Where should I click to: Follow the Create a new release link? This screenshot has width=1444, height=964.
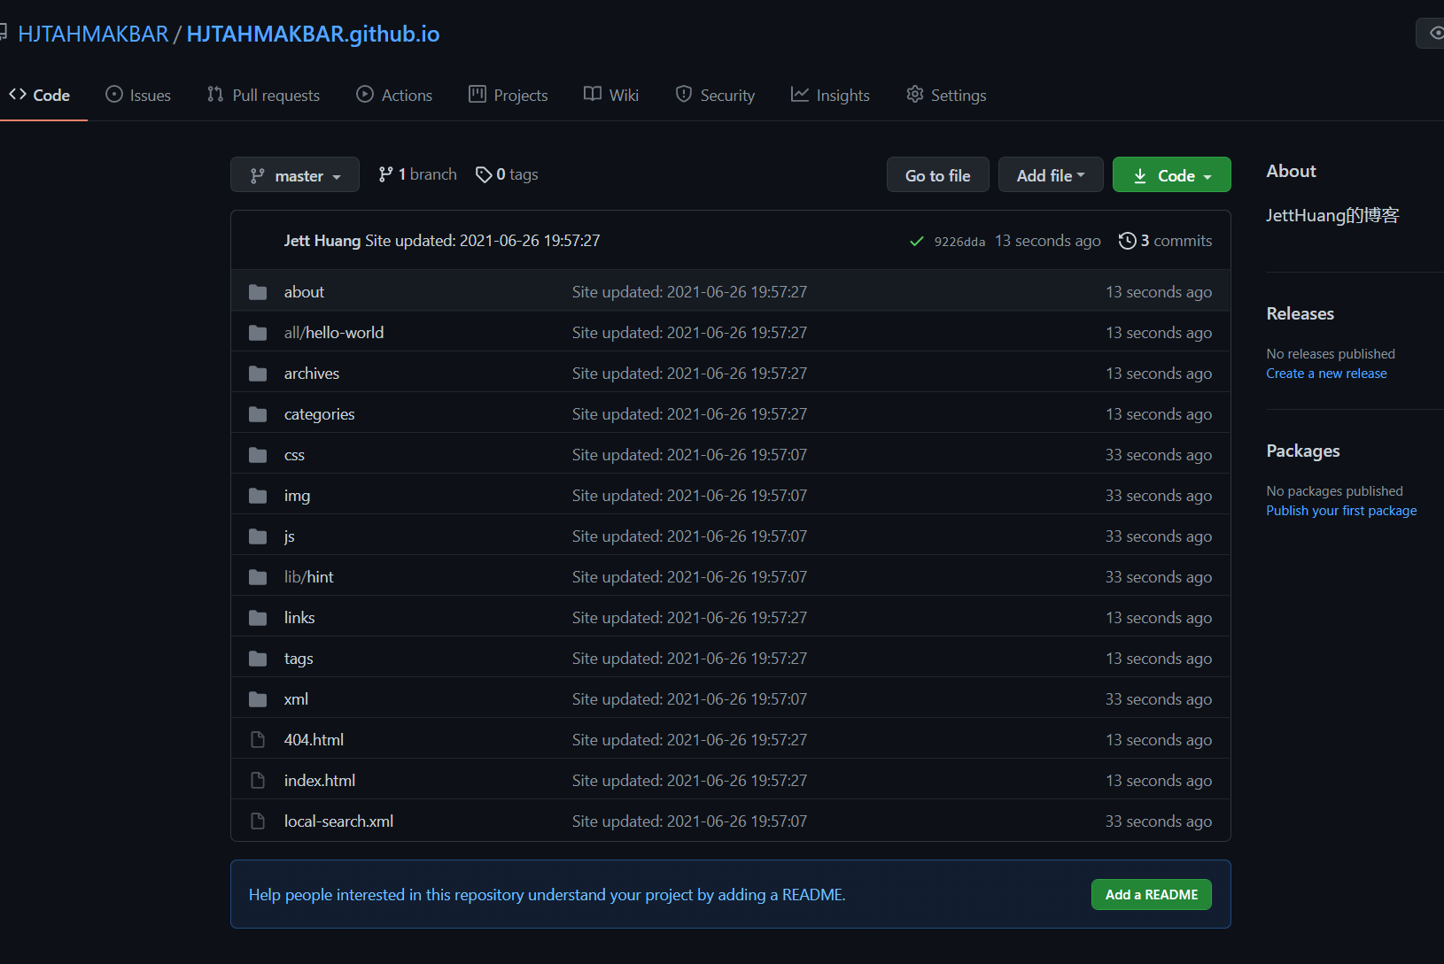pyautogui.click(x=1326, y=374)
